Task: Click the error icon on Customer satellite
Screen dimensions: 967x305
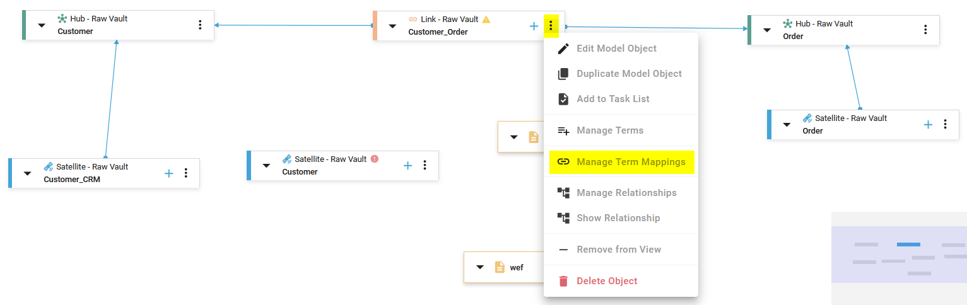Action: click(x=375, y=159)
